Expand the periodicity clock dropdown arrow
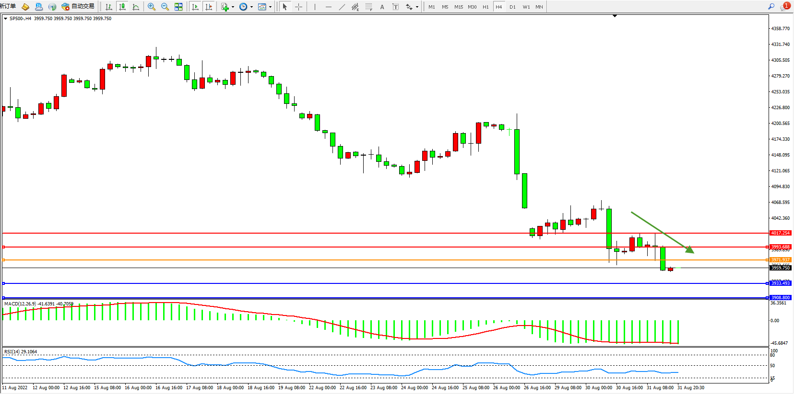 pos(251,7)
